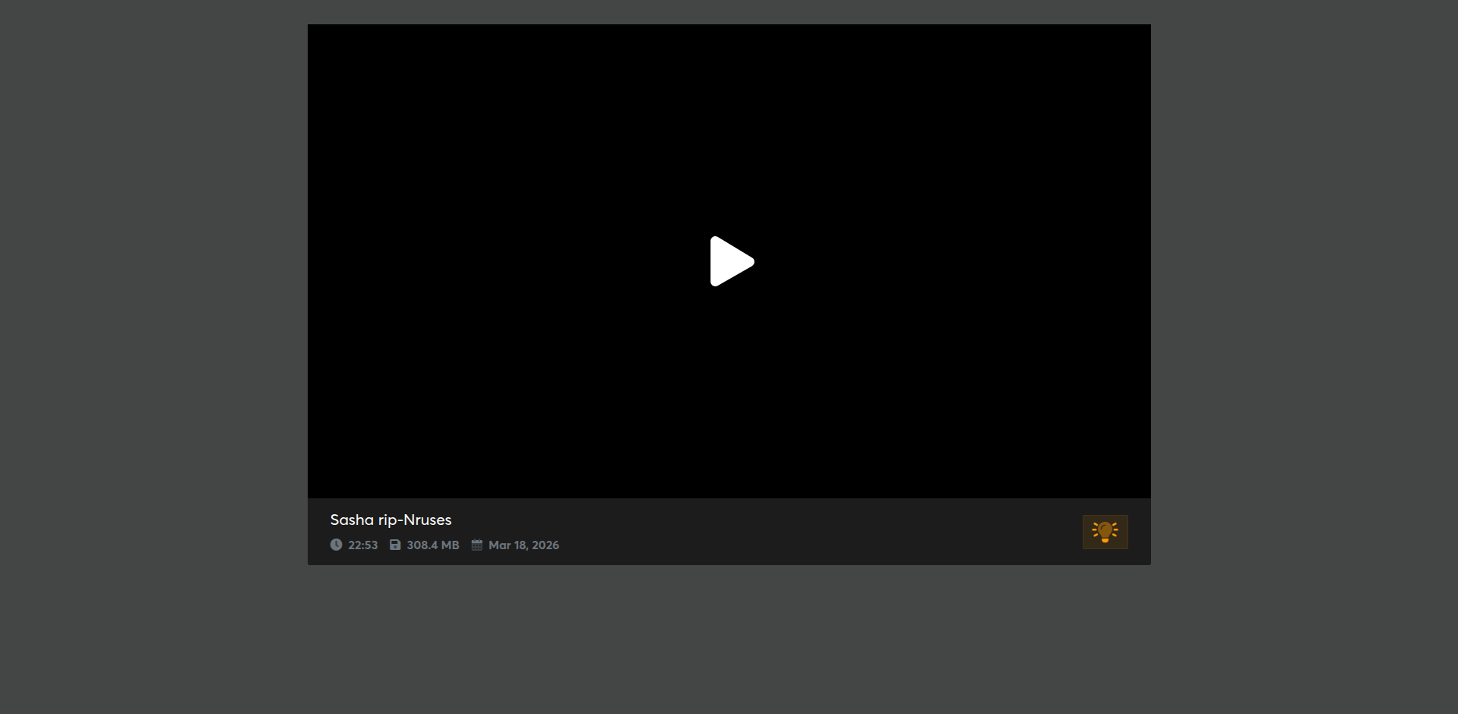
Task: Click the date calendar glyph in metadata row
Action: coord(476,545)
